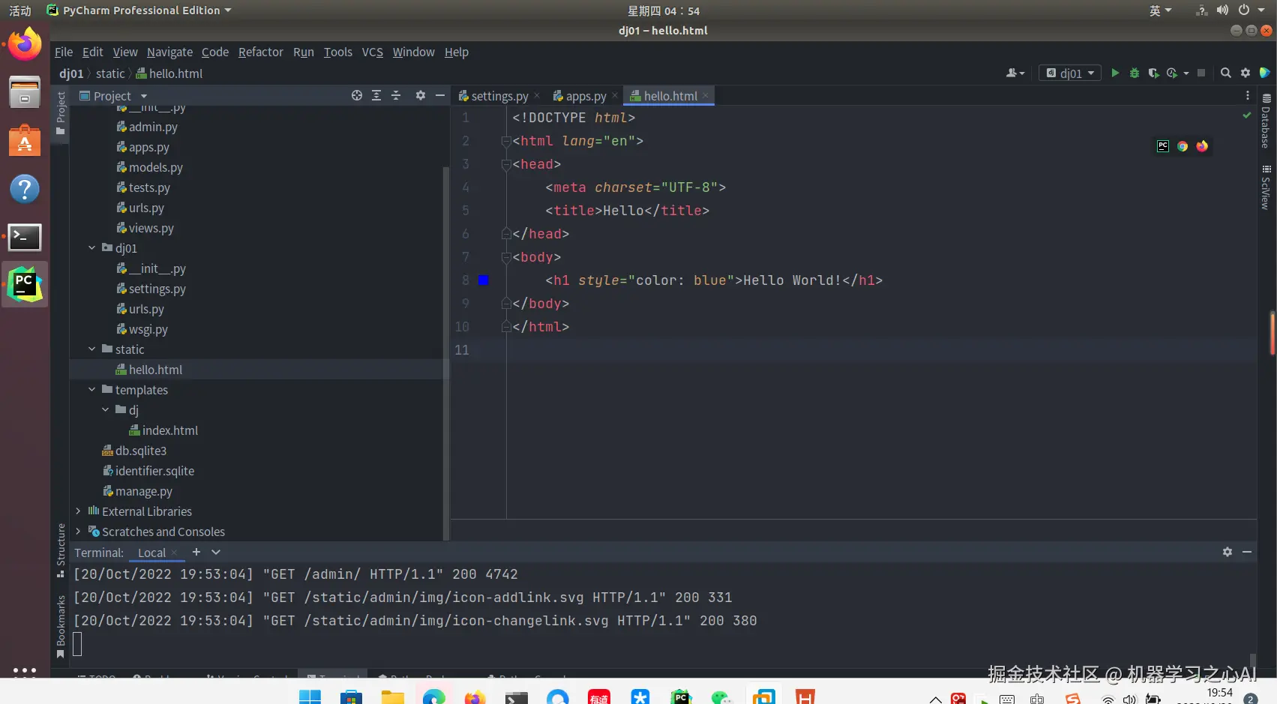The width and height of the screenshot is (1277, 704).
Task: Open Firefox from Ubuntu dock
Action: (x=25, y=45)
